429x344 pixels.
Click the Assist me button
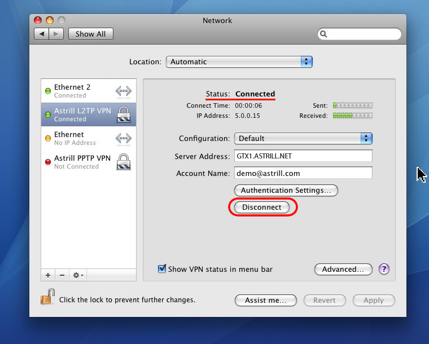266,300
